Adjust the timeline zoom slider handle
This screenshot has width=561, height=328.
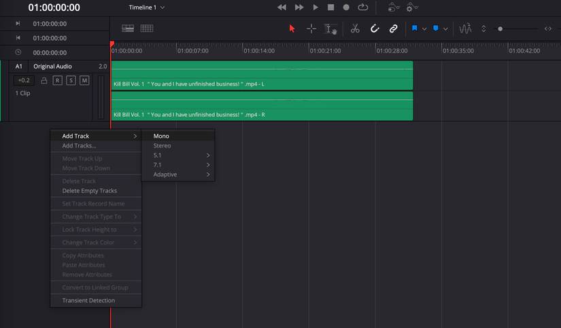[500, 29]
